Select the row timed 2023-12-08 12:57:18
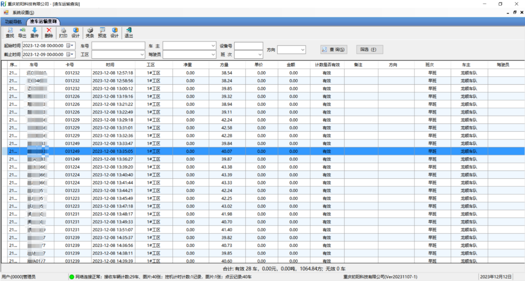The image size is (525, 281). click(262, 73)
